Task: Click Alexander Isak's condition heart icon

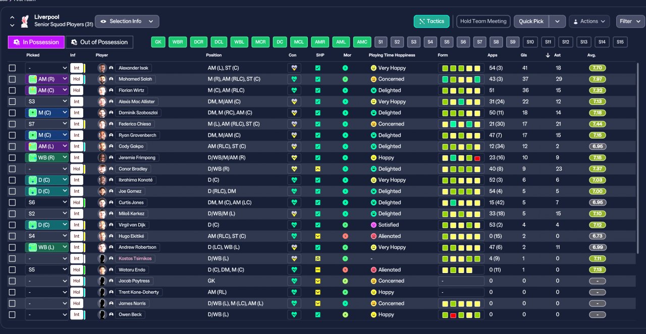Action: [294, 68]
